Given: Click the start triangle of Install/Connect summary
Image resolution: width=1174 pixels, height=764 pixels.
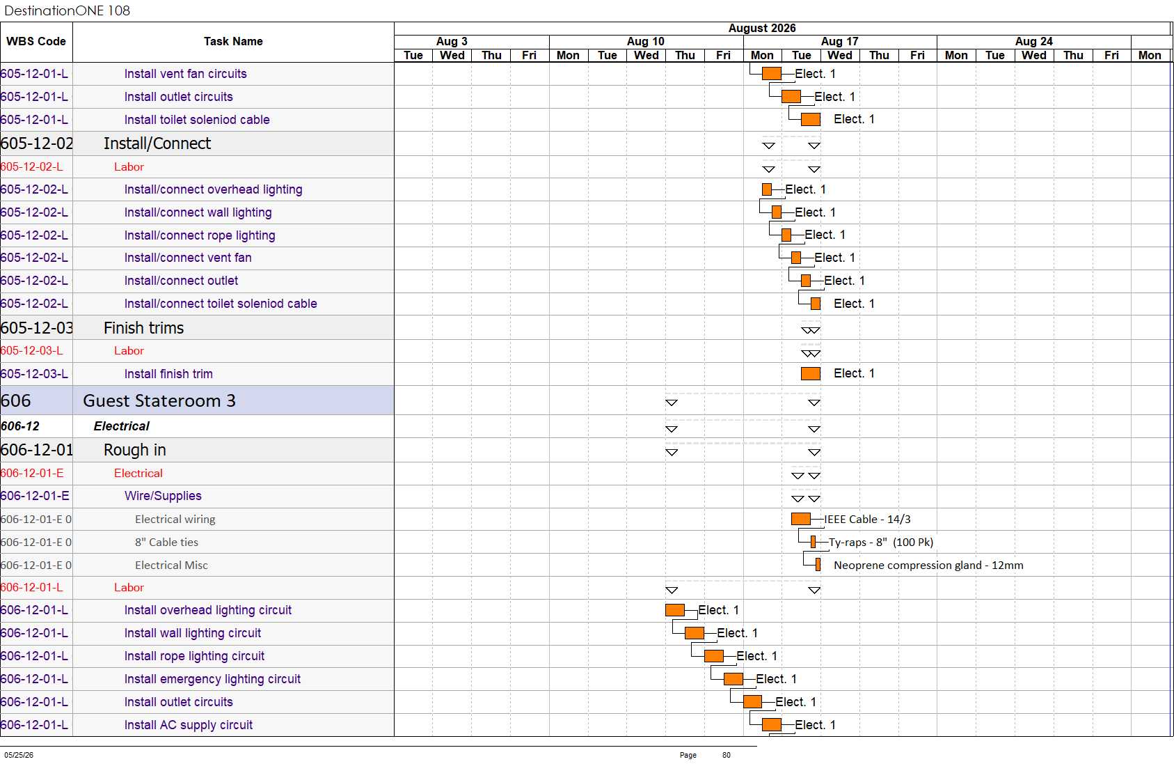Looking at the screenshot, I should pyautogui.click(x=769, y=146).
